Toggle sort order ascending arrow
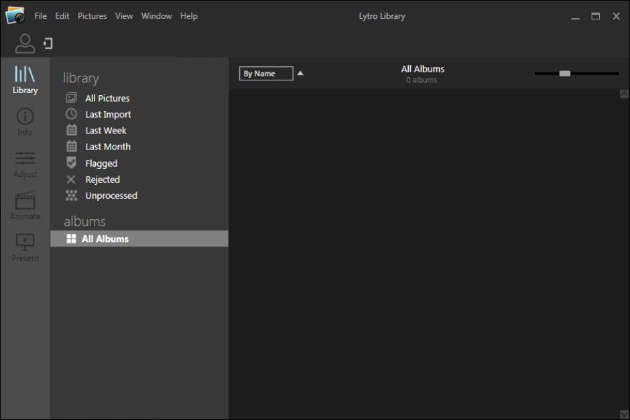This screenshot has width=630, height=420. tap(300, 73)
